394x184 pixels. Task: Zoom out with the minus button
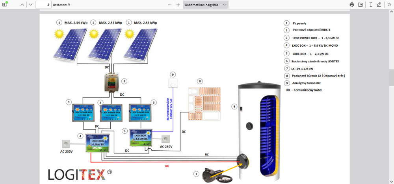(170, 4)
